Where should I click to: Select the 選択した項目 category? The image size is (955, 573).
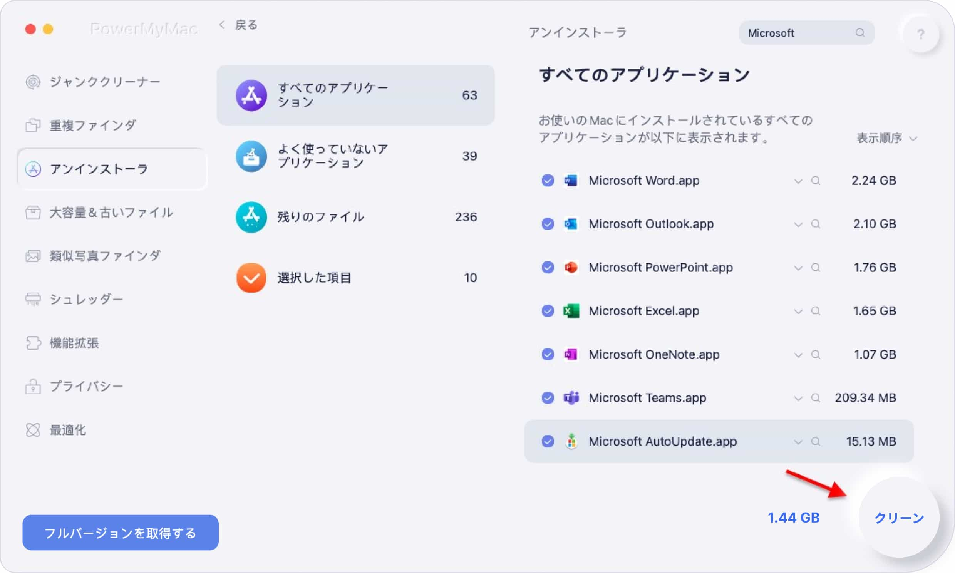(x=355, y=278)
